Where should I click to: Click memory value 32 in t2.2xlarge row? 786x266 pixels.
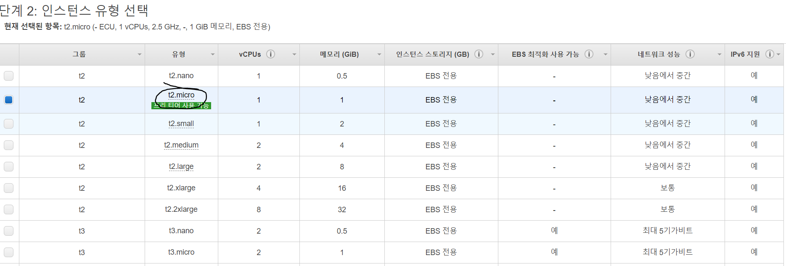pos(342,209)
